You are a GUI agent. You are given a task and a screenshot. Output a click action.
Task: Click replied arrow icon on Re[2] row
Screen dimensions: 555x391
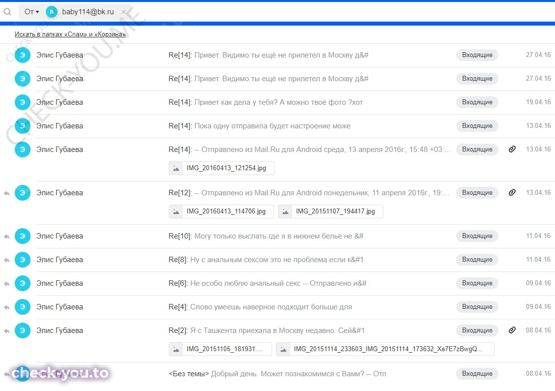pyautogui.click(x=6, y=331)
